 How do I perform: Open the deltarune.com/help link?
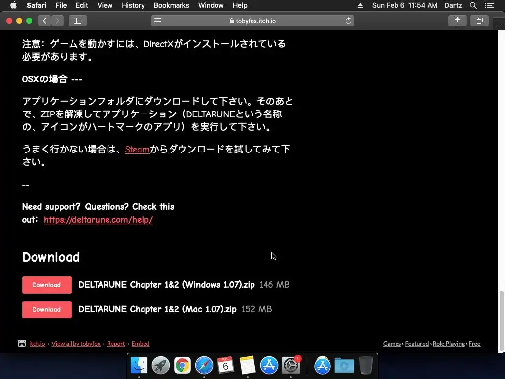[98, 220]
